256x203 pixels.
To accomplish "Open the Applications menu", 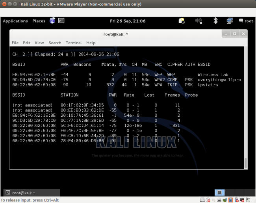I will pos(15,21).
